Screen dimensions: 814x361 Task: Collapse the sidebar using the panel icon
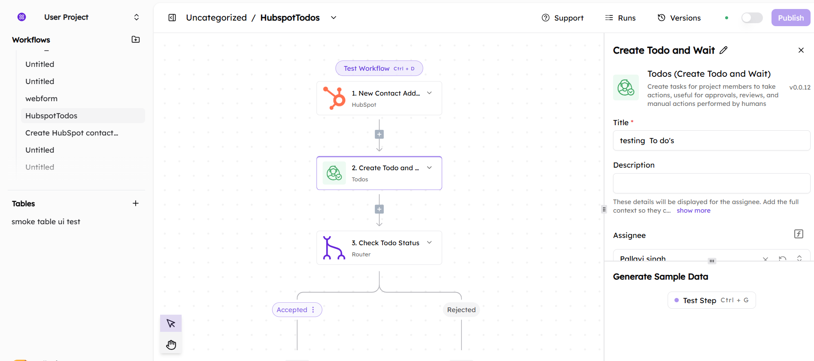[172, 18]
